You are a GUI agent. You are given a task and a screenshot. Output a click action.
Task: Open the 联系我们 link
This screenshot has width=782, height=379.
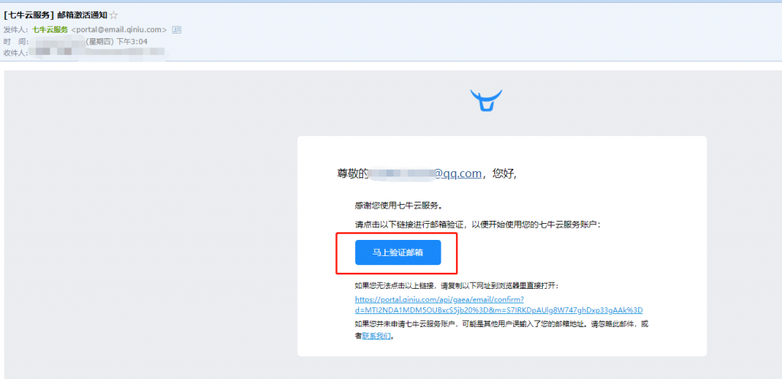click(376, 336)
